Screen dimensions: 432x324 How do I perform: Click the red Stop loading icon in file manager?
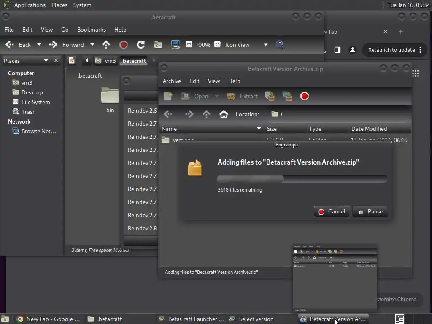(124, 45)
